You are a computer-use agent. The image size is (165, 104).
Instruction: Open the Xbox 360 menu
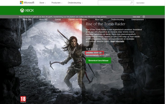click(x=44, y=20)
